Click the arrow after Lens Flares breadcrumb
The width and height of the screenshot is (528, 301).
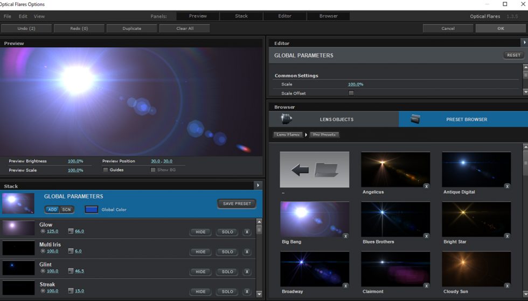click(306, 134)
